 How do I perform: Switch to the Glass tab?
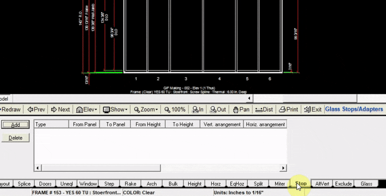[366, 183]
